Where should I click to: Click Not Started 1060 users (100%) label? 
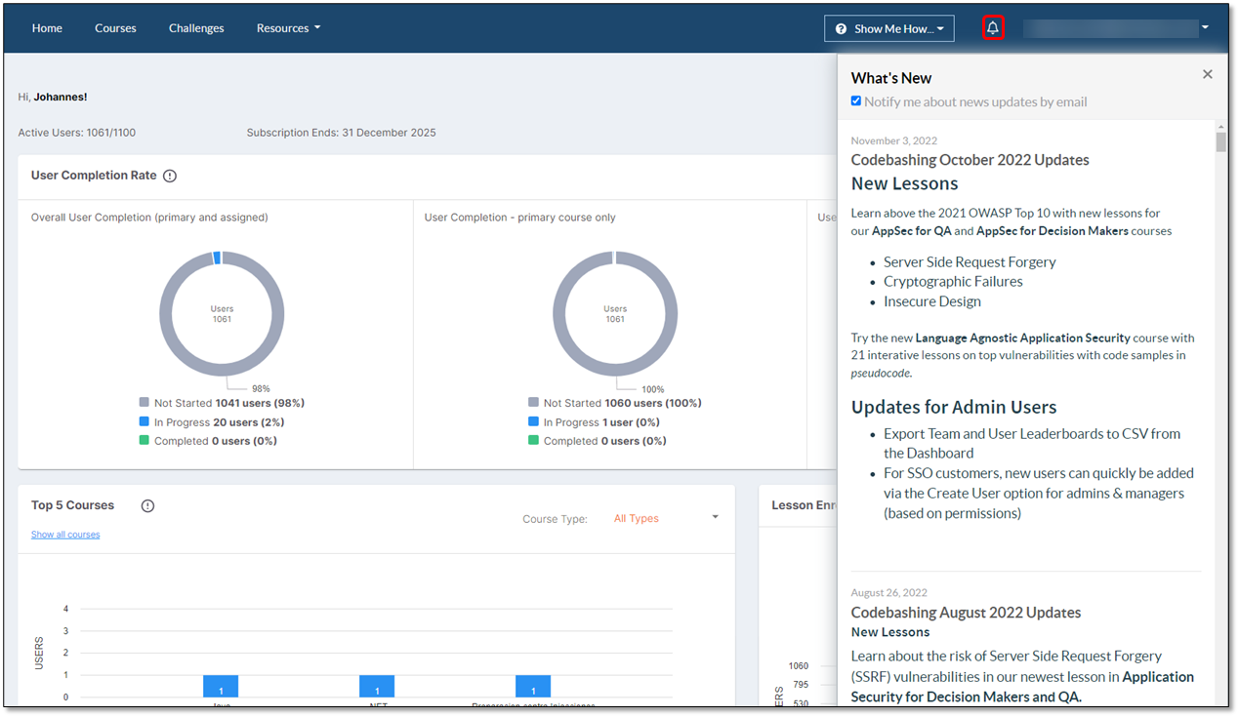pos(623,403)
